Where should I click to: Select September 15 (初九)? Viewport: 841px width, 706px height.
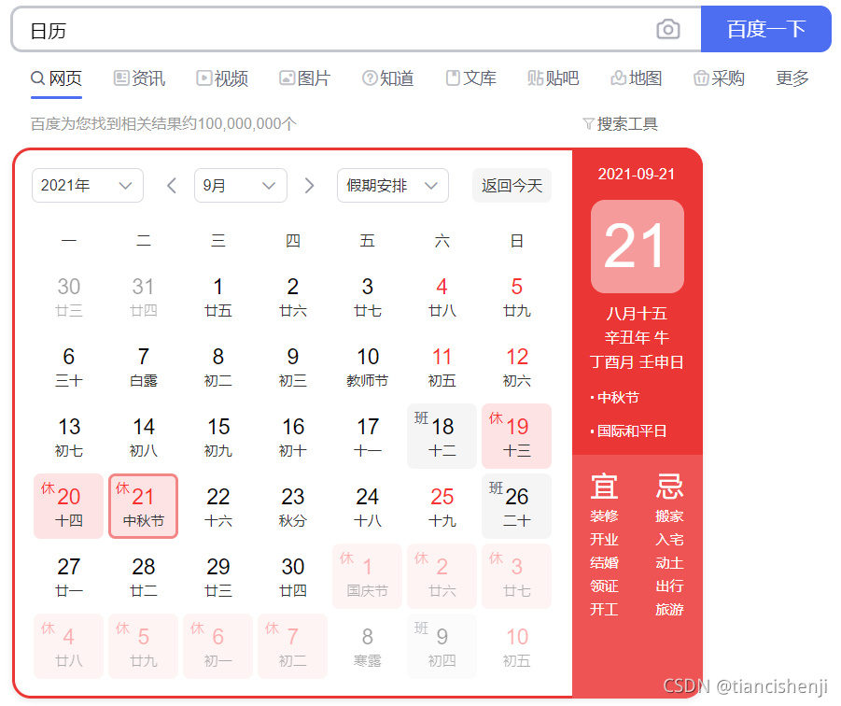click(217, 436)
